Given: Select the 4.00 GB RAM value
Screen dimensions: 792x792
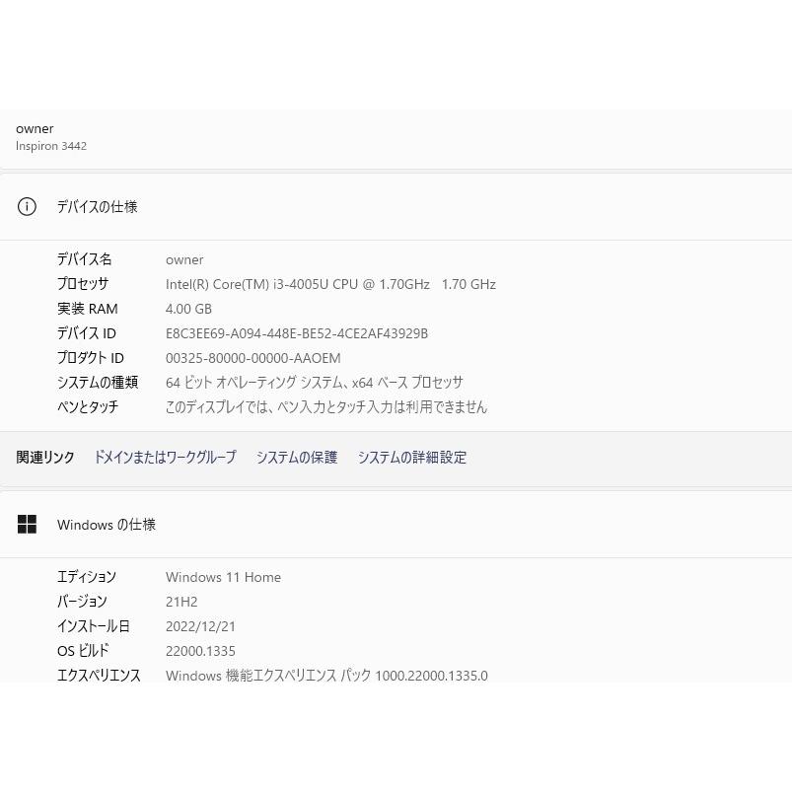Looking at the screenshot, I should pos(188,309).
